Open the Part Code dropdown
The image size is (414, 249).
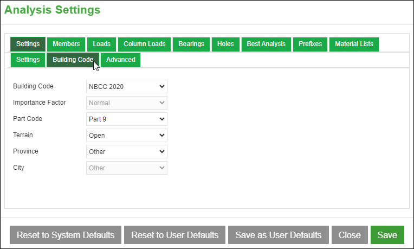click(127, 119)
